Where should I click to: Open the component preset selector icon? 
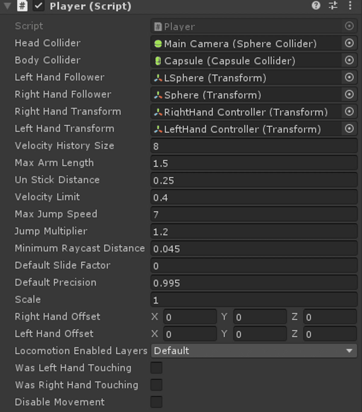[333, 5]
